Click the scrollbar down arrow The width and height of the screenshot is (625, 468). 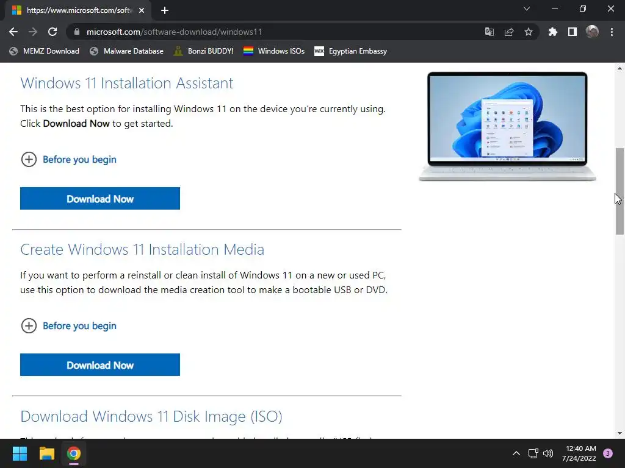click(x=620, y=433)
